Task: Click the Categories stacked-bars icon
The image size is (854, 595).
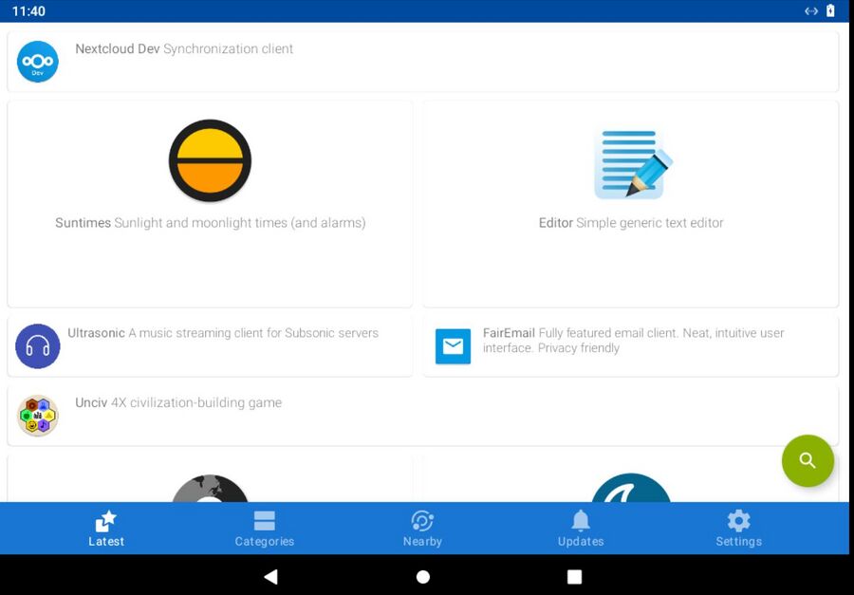Action: 264,521
